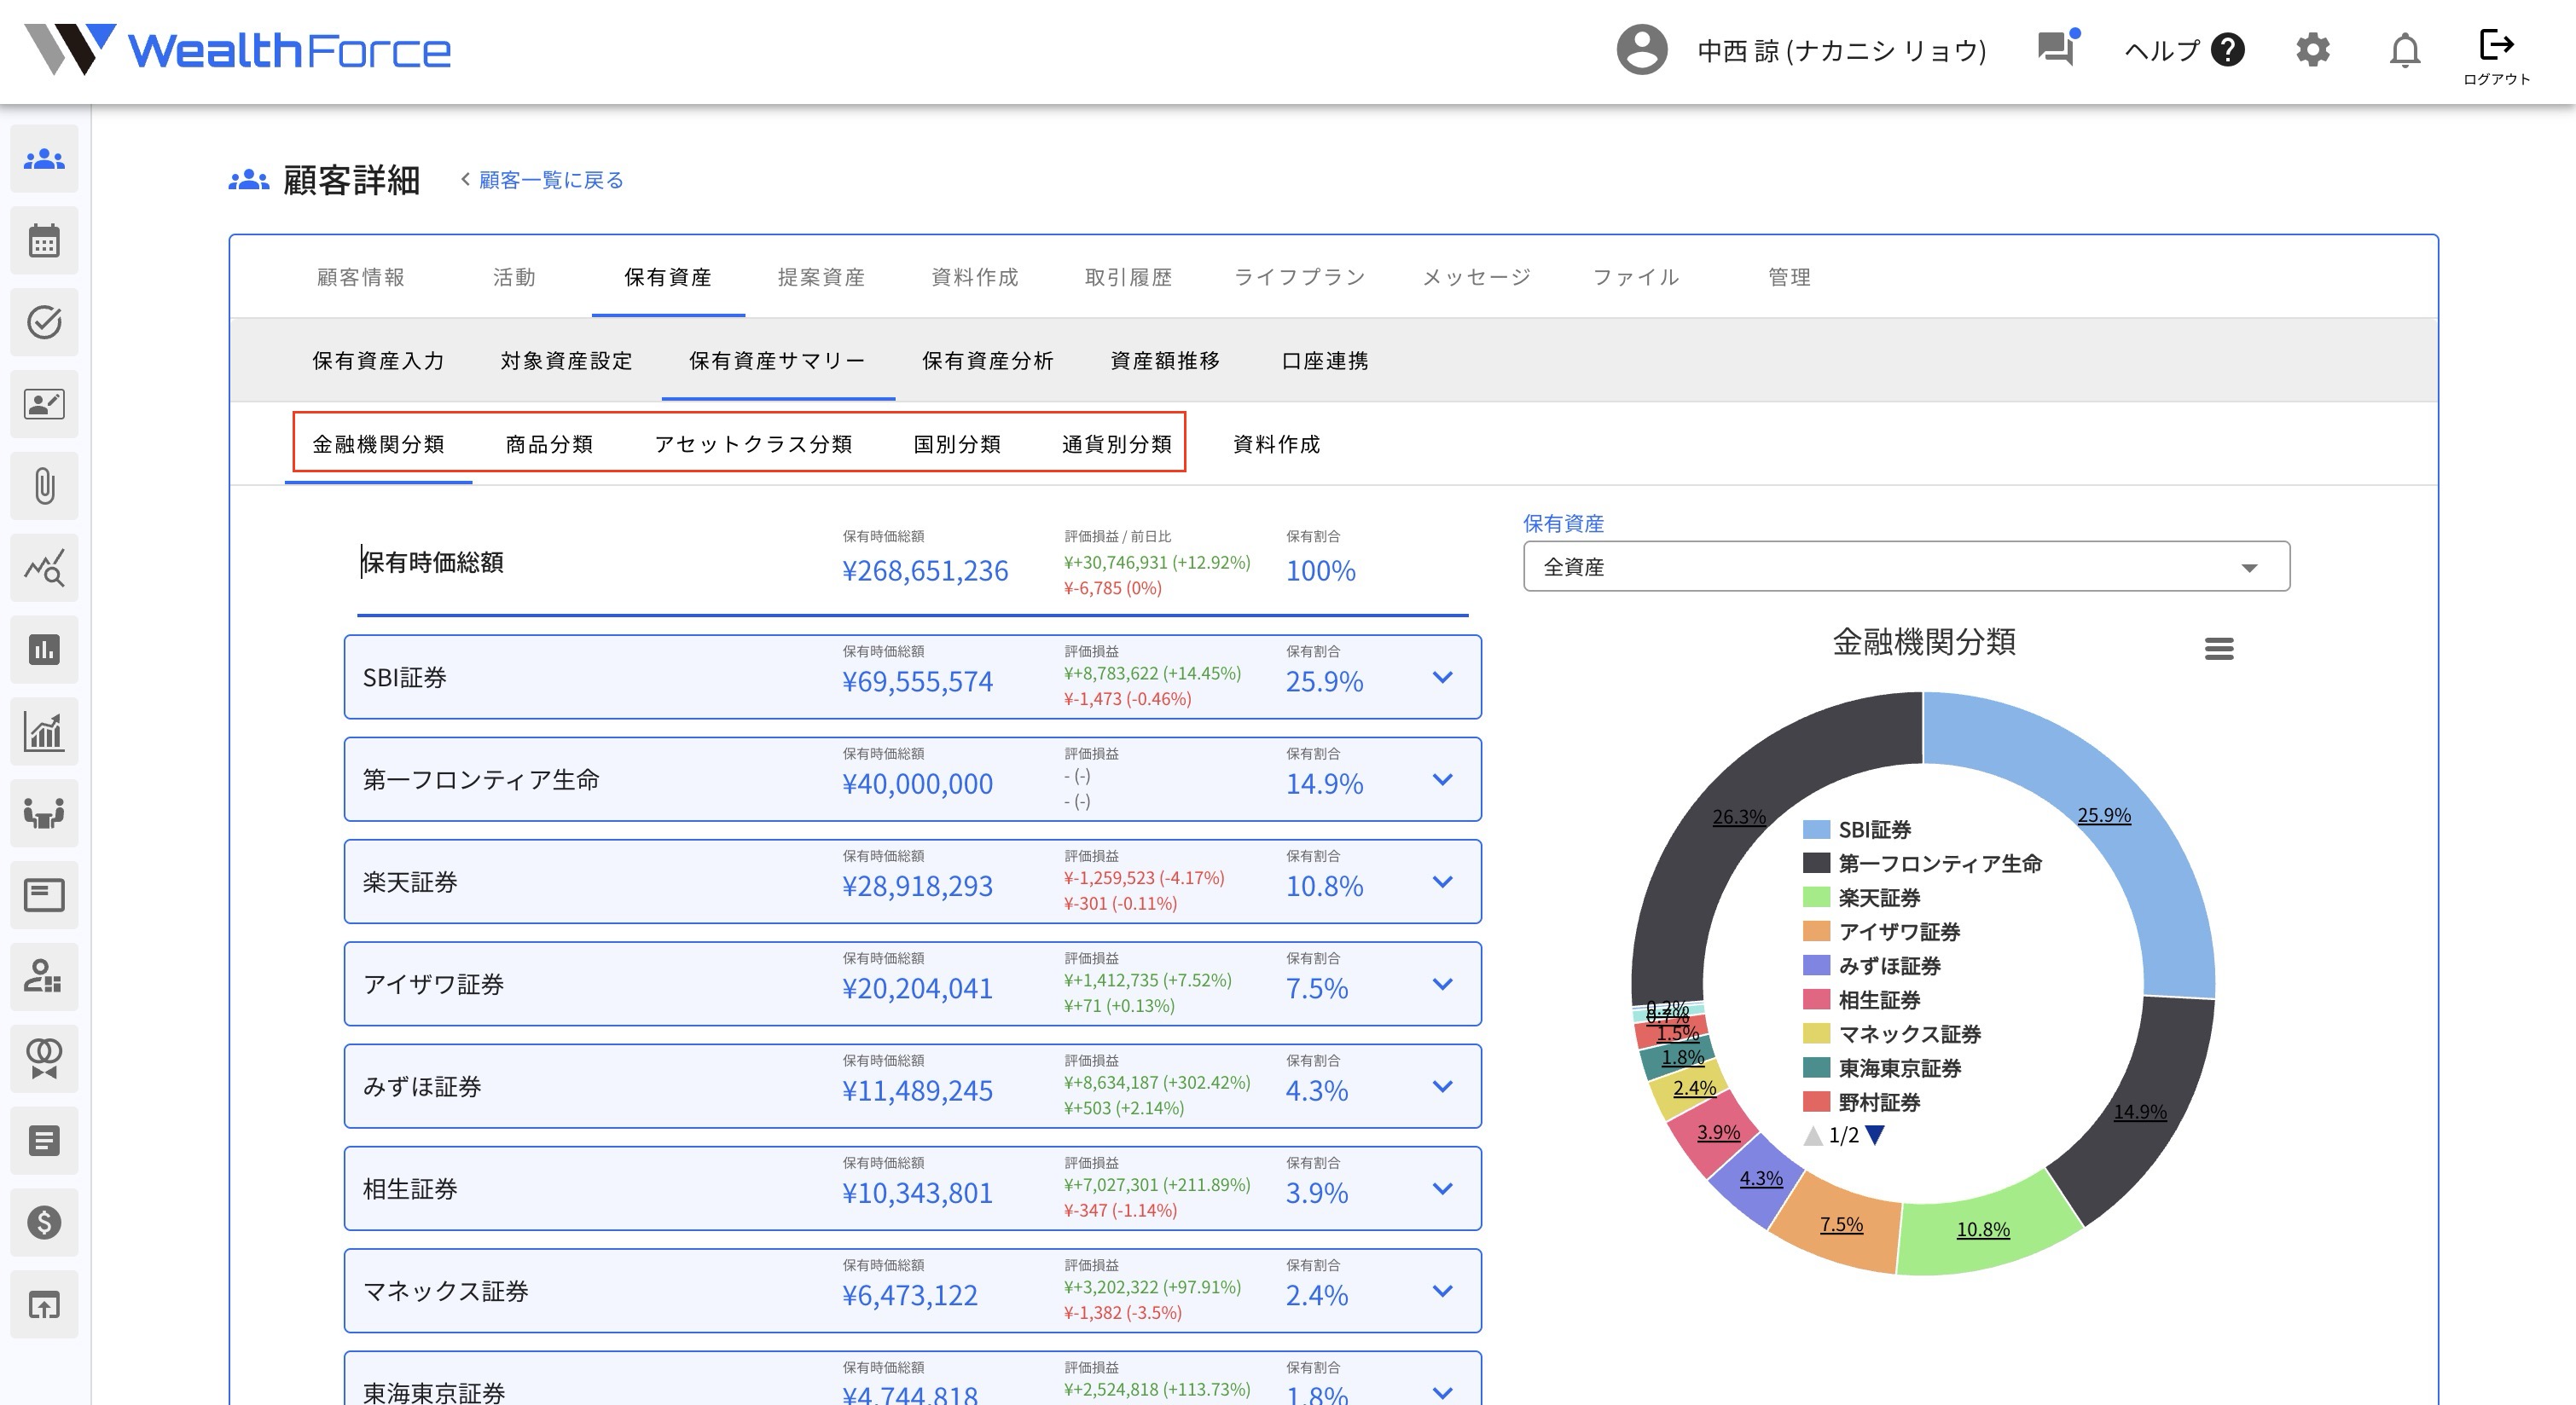Open the award ribbon rings sidebar icon
The width and height of the screenshot is (2576, 1405).
coord(44,1058)
